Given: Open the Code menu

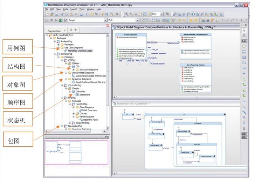Looking at the screenshot, I should tap(66, 9).
